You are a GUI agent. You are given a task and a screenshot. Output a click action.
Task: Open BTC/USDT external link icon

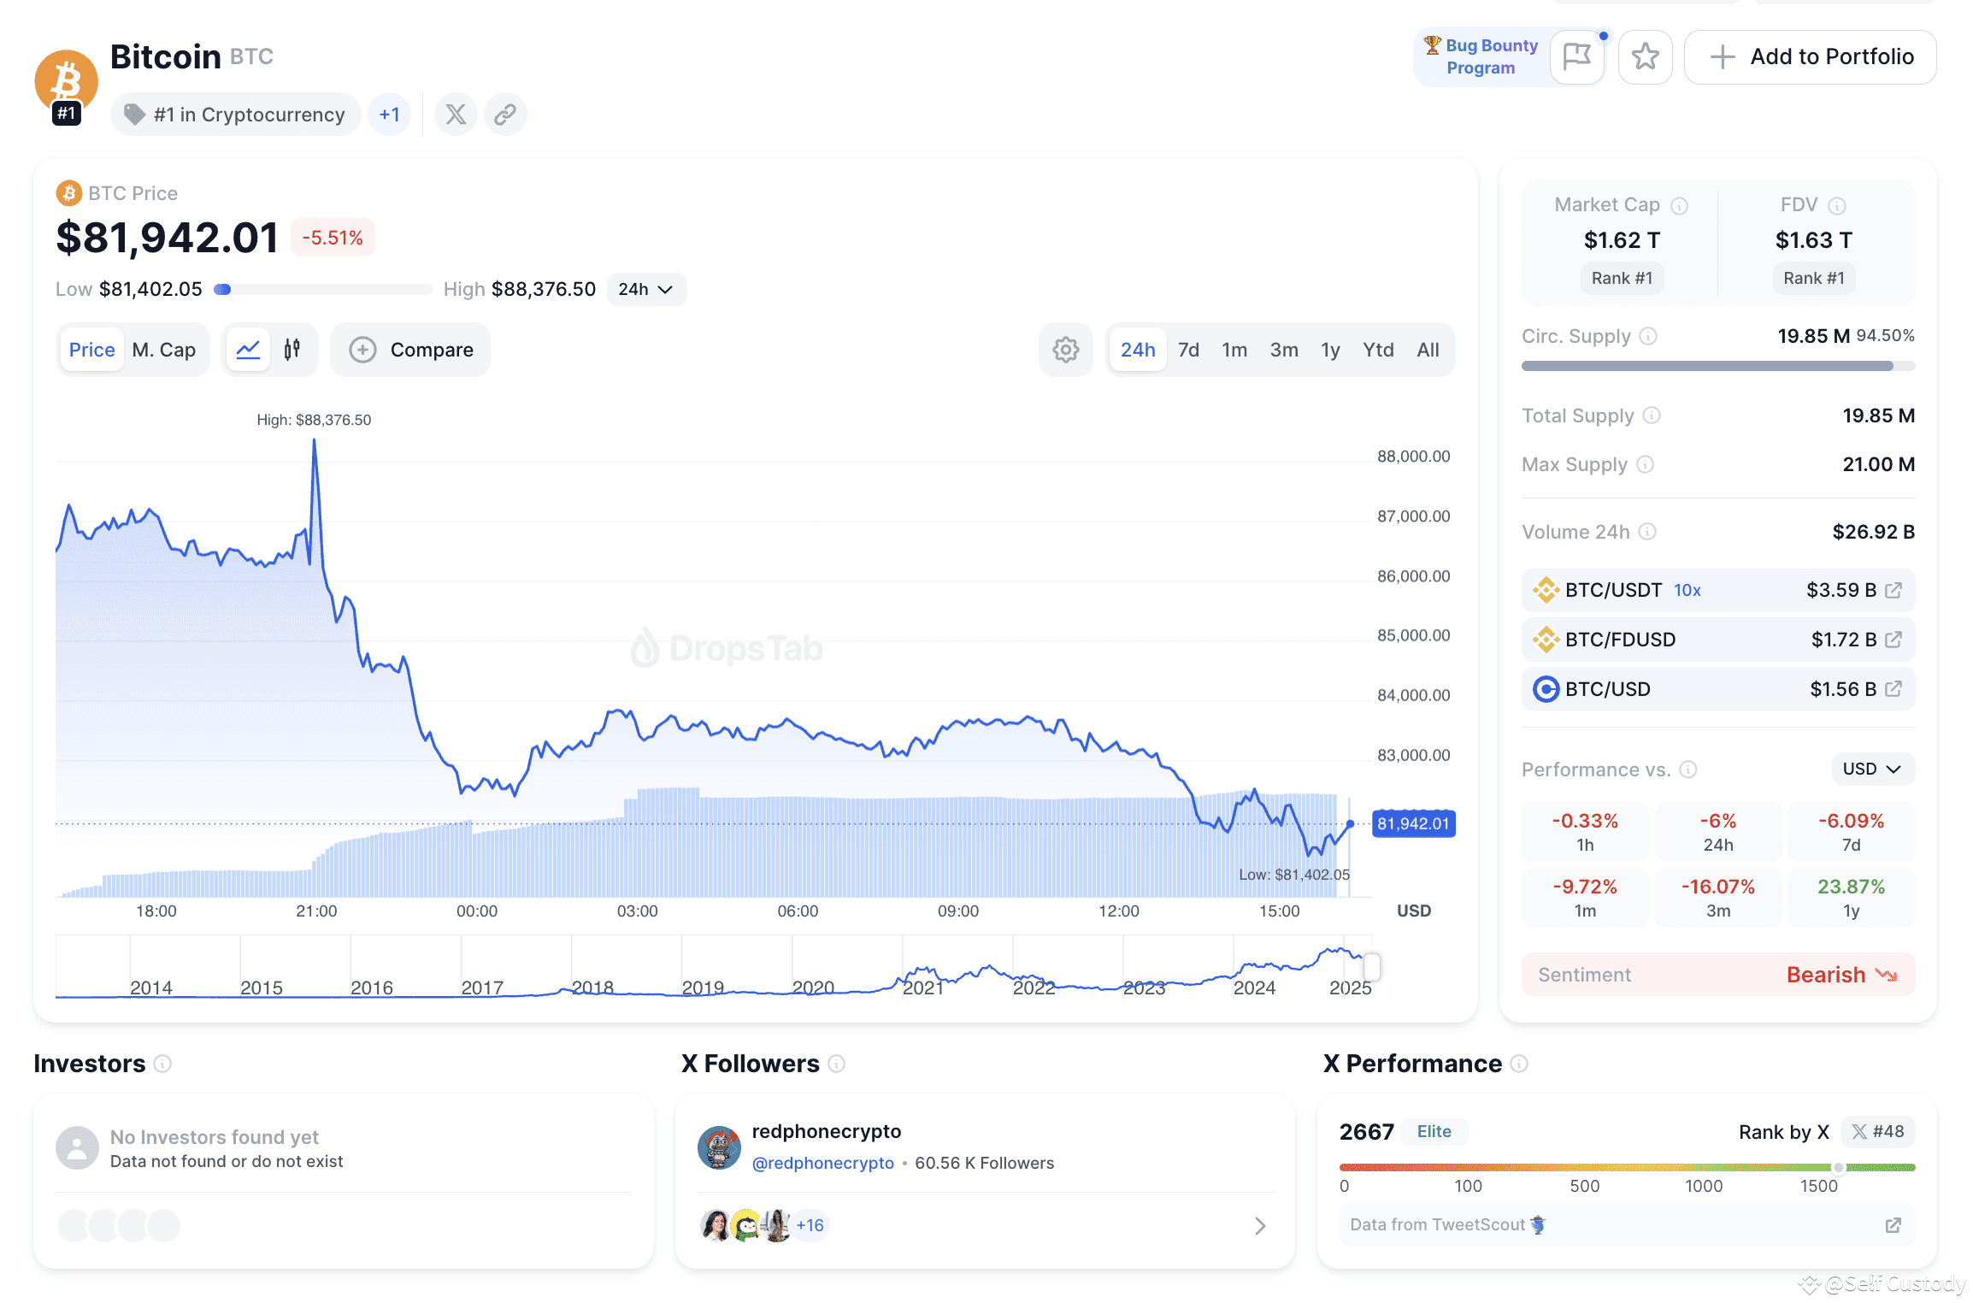pos(1893,590)
